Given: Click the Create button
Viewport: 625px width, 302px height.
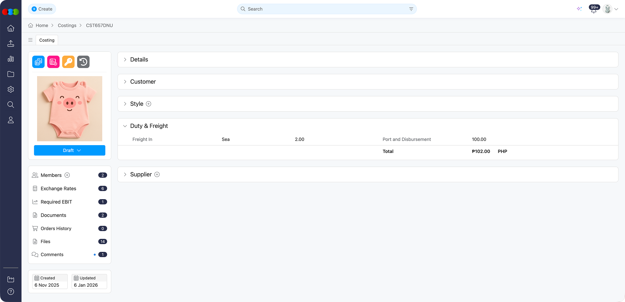Looking at the screenshot, I should tap(42, 9).
